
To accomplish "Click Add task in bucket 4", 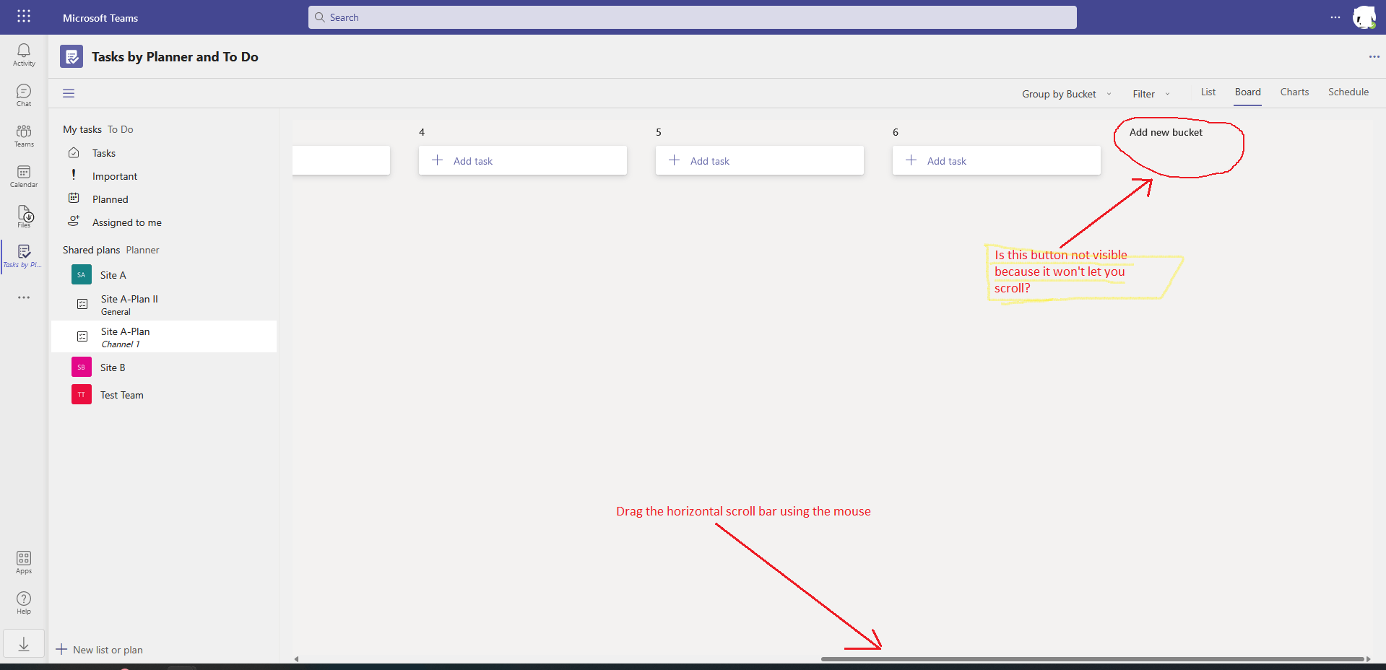I will 523,161.
